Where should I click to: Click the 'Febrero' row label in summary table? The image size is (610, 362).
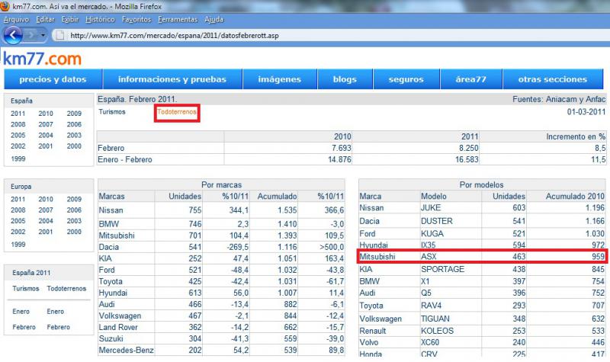pyautogui.click(x=111, y=148)
